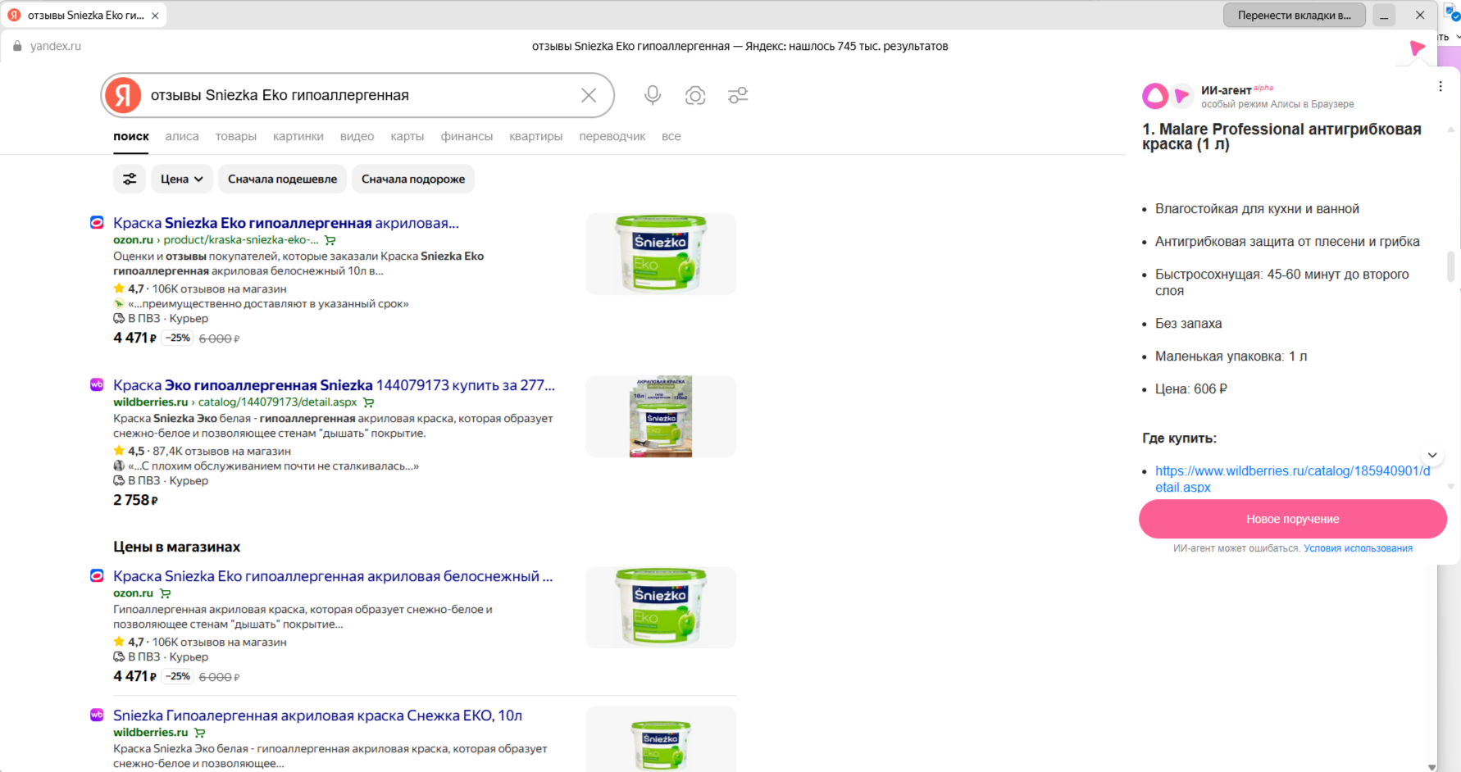Image resolution: width=1461 pixels, height=772 pixels.
Task: Expand the Цена dropdown filter
Action: click(181, 179)
